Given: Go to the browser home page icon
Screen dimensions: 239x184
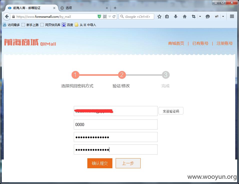Looking at the screenshot, I should pyautogui.click(x=185, y=16).
